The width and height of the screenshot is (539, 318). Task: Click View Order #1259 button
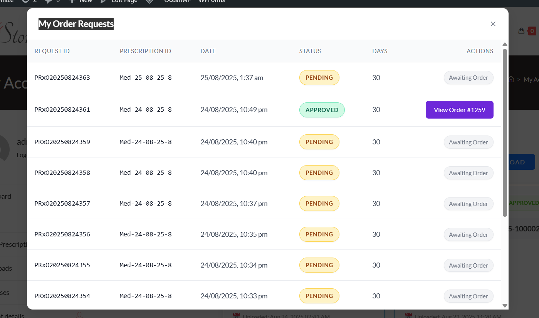459,110
